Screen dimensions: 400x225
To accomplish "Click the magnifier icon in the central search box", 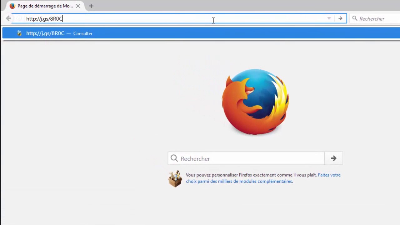I will [x=174, y=158].
